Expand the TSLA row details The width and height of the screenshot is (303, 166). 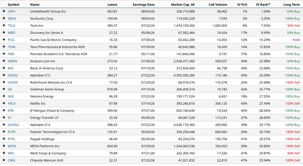click(x=4, y=26)
